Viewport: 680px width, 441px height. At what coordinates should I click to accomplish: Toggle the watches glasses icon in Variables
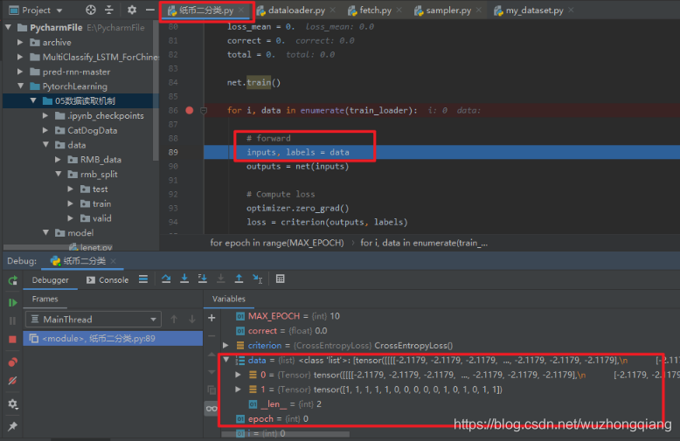(x=211, y=408)
